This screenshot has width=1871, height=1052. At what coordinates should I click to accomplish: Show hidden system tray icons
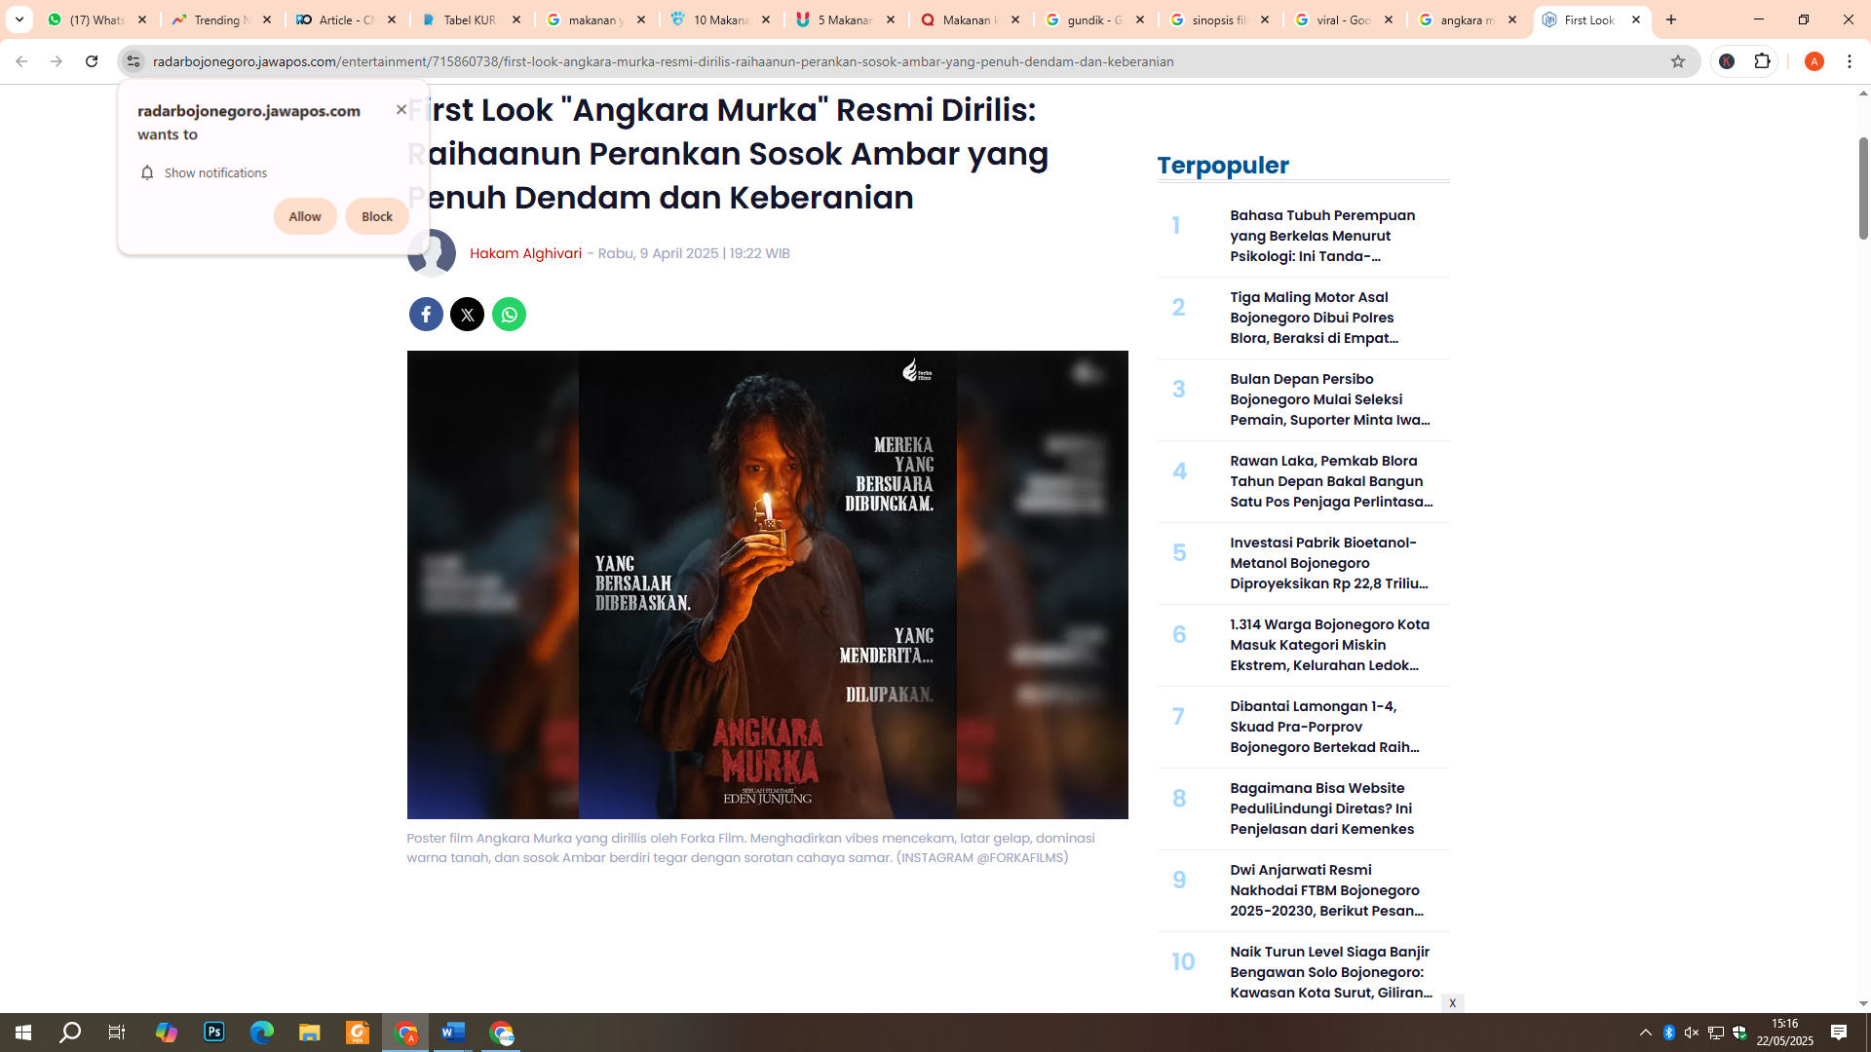pyautogui.click(x=1646, y=1033)
